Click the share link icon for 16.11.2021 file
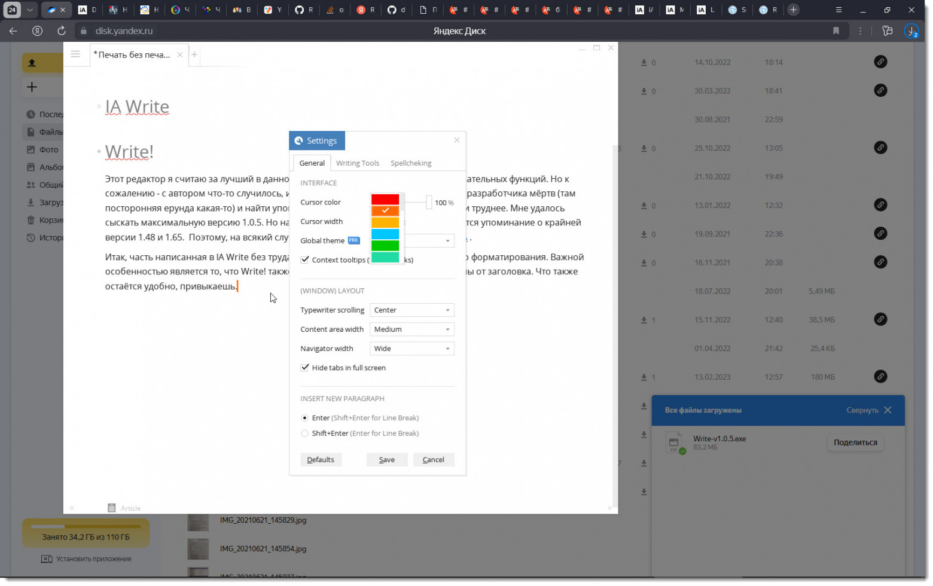933x586 pixels. [880, 262]
